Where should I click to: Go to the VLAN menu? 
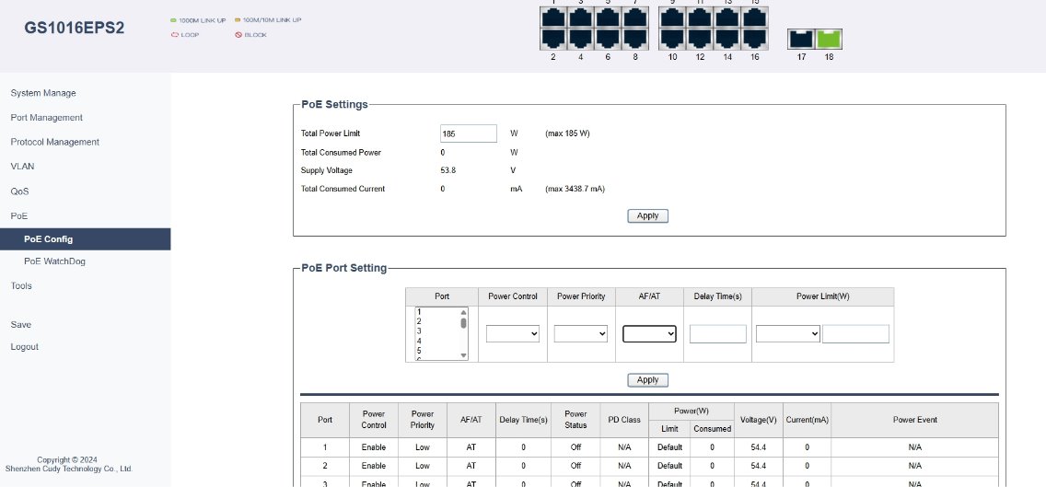[x=22, y=167]
